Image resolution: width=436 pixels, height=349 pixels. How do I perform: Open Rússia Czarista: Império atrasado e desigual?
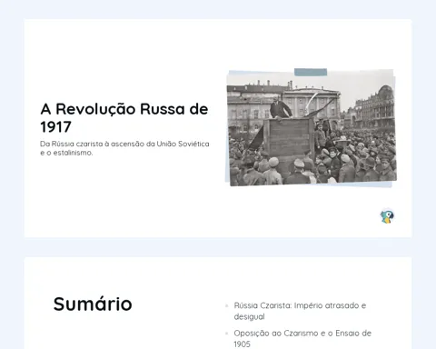pos(300,311)
